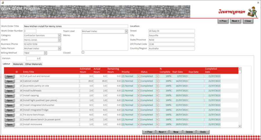Switch to the Materials tab
The width and height of the screenshot is (261, 140).
coord(18,64)
